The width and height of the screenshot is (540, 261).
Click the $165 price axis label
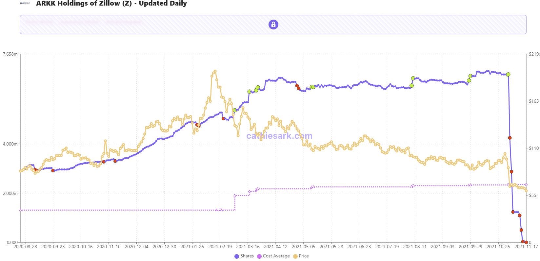tap(534, 101)
